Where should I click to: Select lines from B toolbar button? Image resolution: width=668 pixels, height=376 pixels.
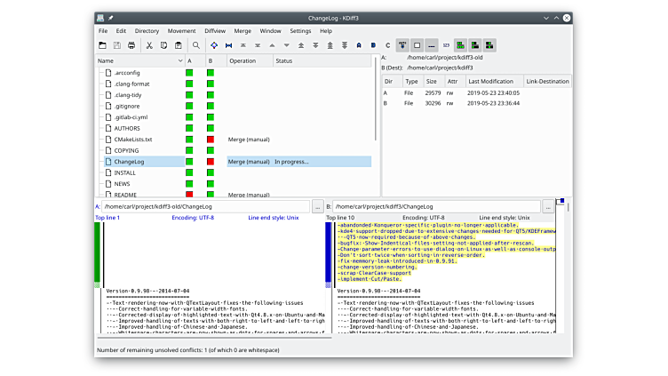(373, 45)
